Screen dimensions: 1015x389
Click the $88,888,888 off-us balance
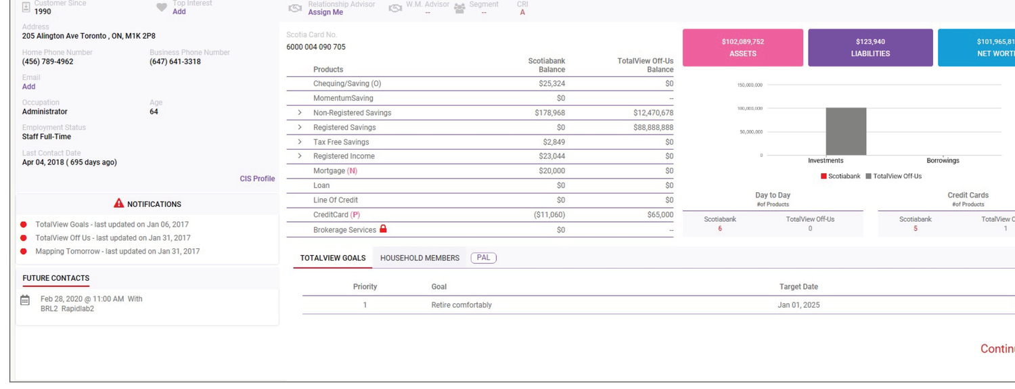(x=653, y=127)
